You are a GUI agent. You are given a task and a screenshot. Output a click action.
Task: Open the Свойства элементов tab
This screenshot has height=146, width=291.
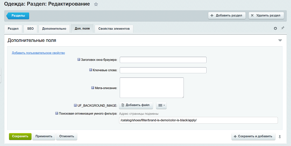pos(114,29)
